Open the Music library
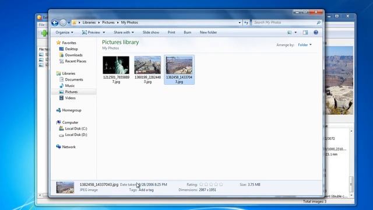 (70, 86)
